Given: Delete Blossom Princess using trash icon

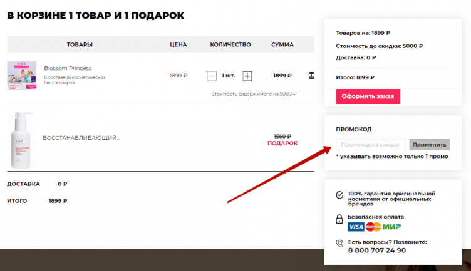Looking at the screenshot, I should click(311, 76).
